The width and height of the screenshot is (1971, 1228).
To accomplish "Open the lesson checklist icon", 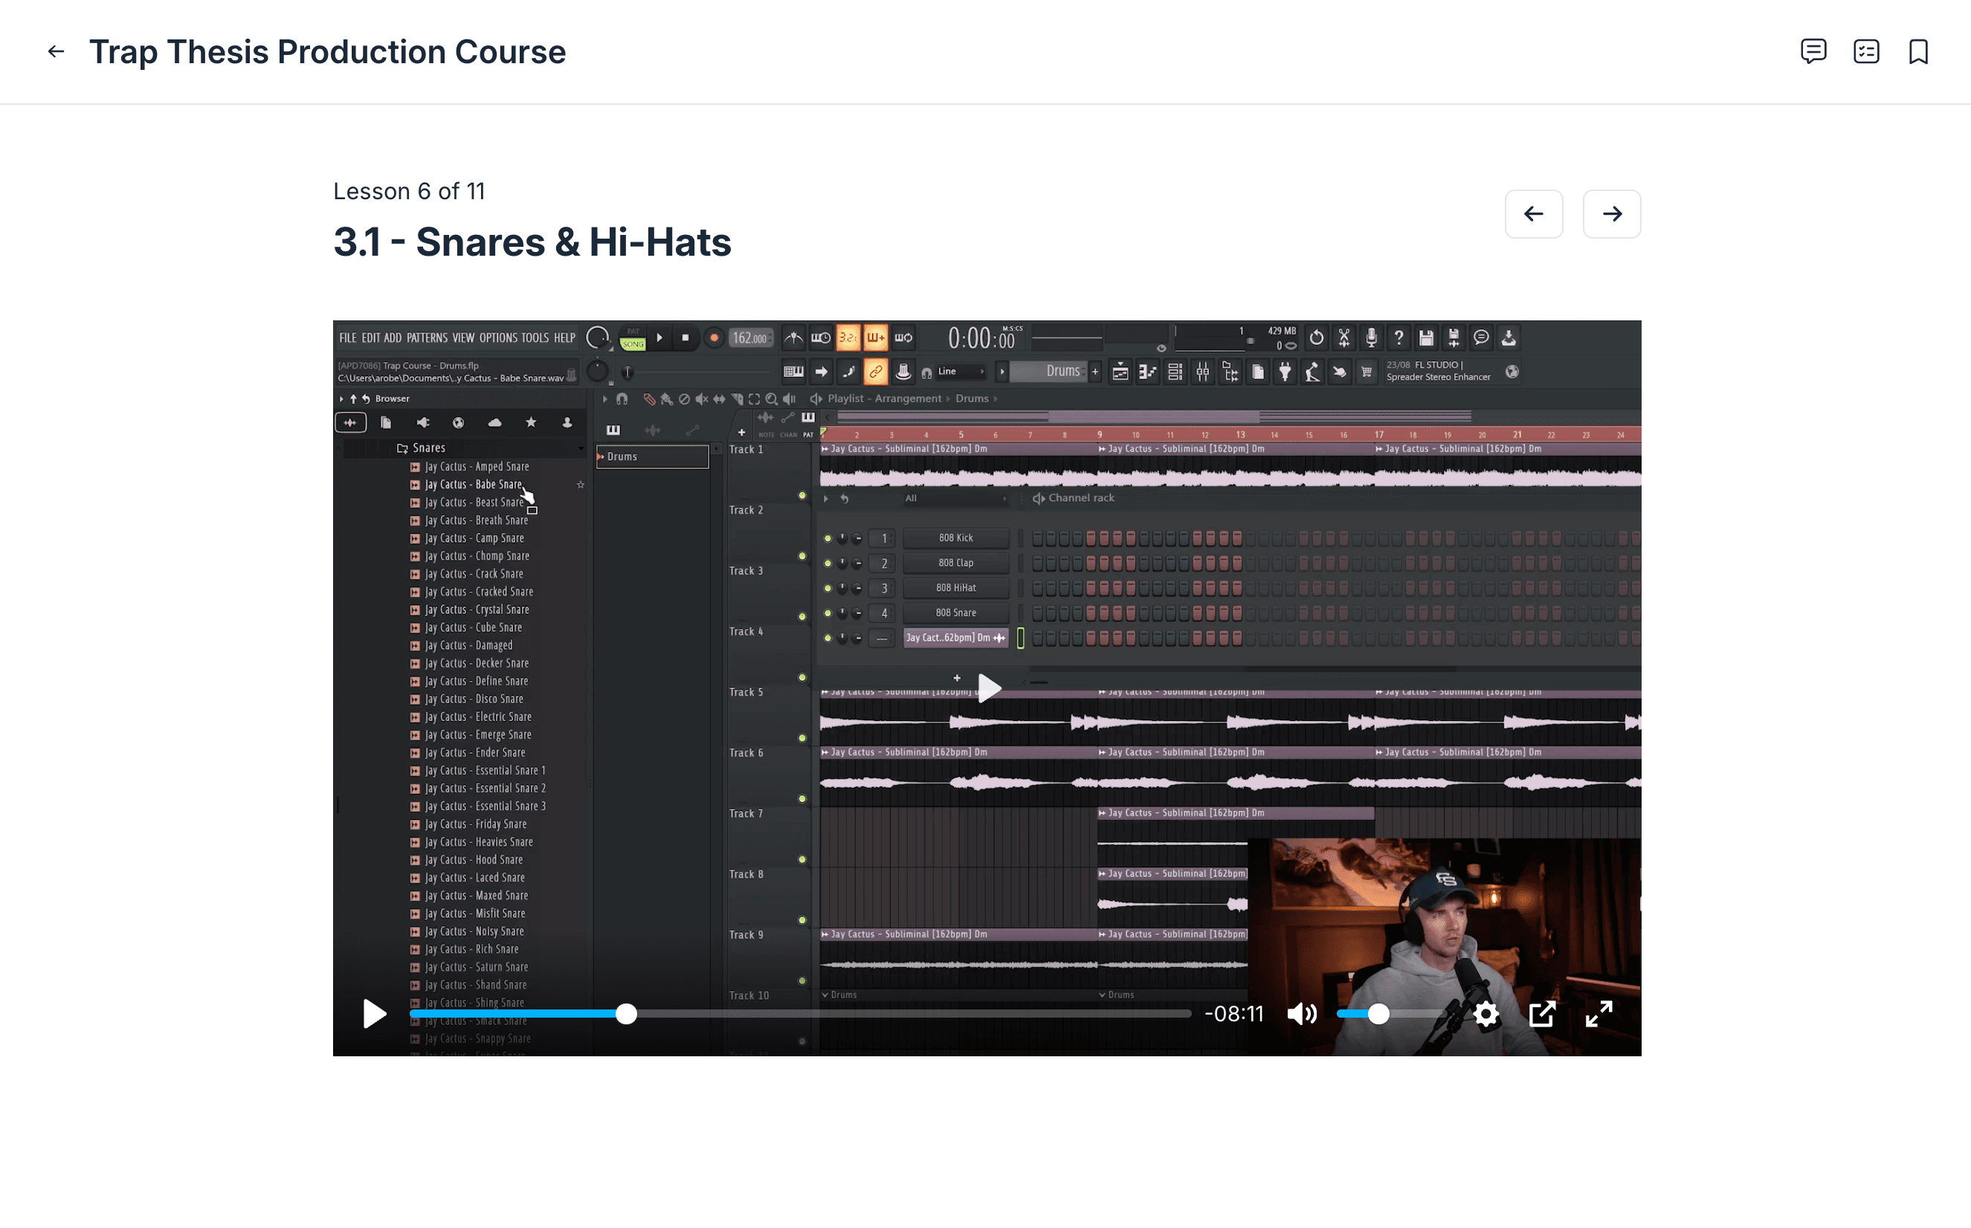I will [1865, 52].
